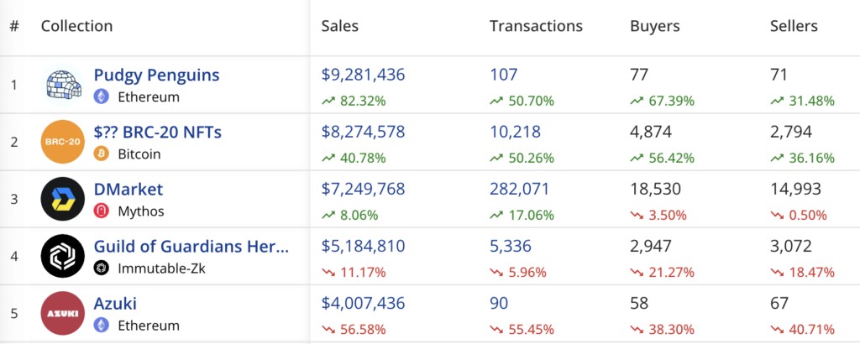
Task: Sort by the Transactions column header
Action: (536, 26)
